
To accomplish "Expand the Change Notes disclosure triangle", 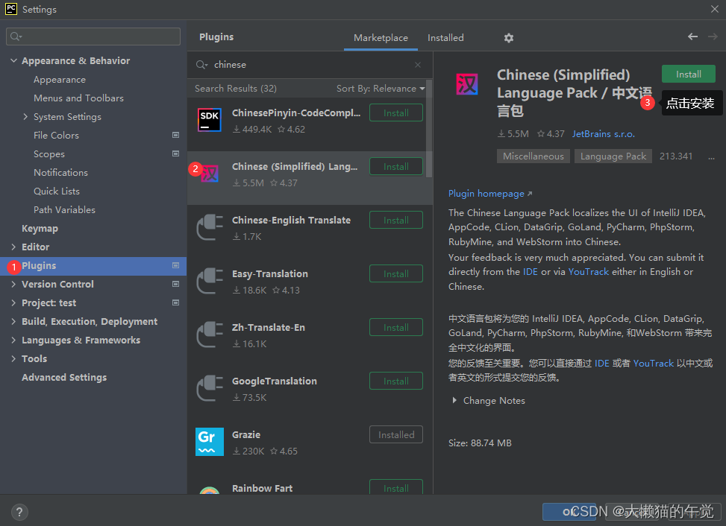I will click(454, 400).
